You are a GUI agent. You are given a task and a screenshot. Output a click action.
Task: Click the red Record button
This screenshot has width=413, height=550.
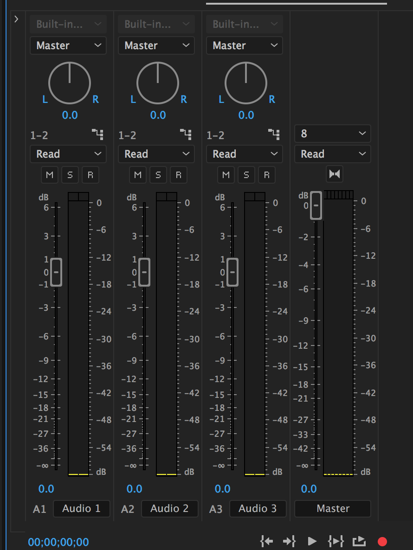click(x=382, y=541)
